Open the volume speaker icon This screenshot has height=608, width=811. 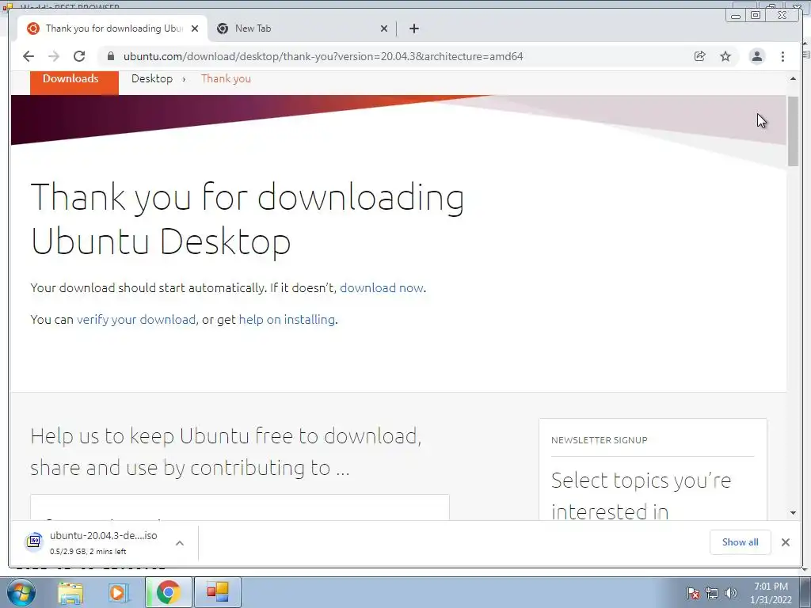[x=731, y=593]
